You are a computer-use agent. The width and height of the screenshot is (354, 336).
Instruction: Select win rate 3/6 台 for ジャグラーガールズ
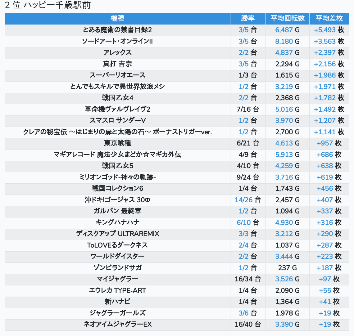click(x=248, y=313)
